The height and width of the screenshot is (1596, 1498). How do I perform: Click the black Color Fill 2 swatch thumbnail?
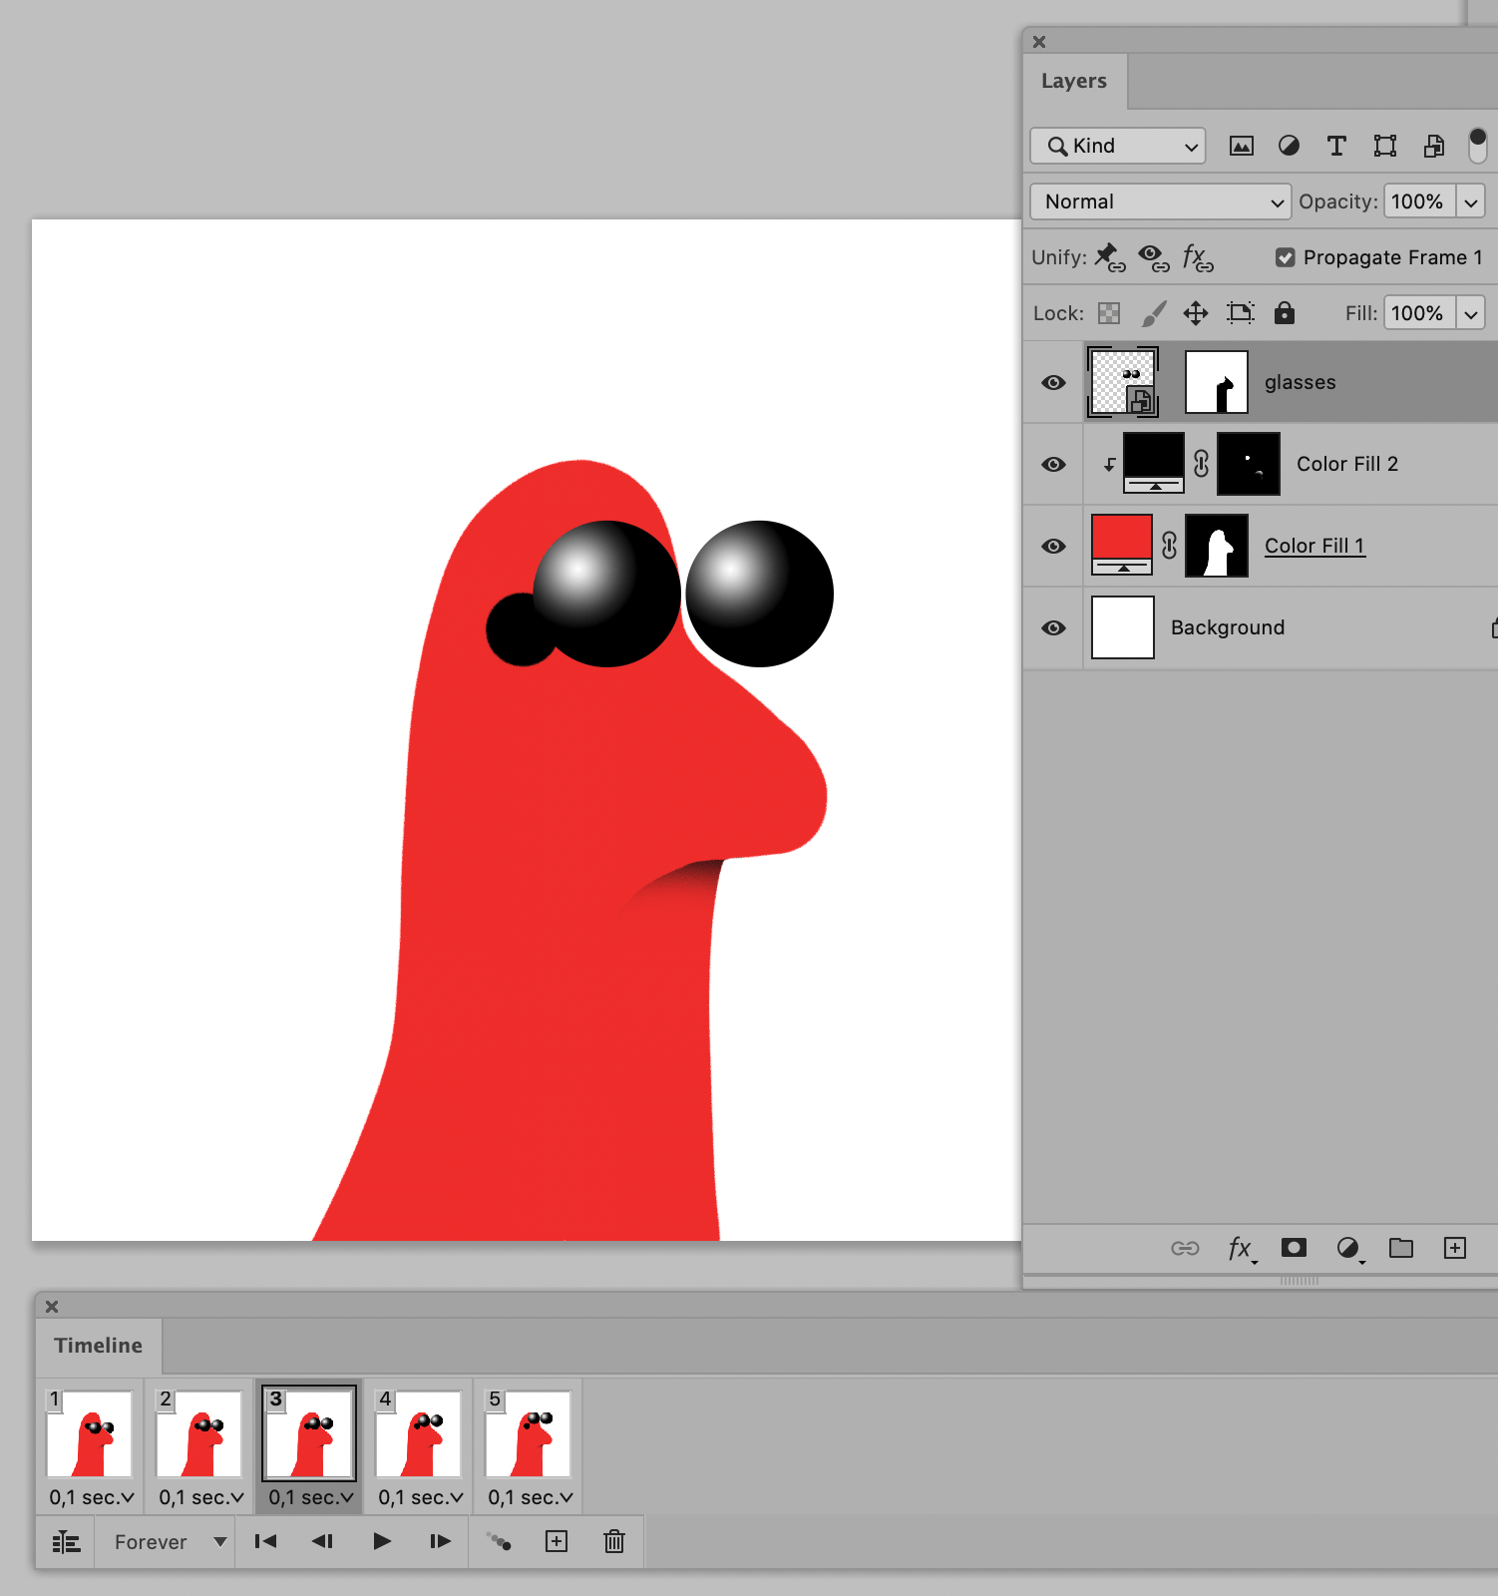1154,463
